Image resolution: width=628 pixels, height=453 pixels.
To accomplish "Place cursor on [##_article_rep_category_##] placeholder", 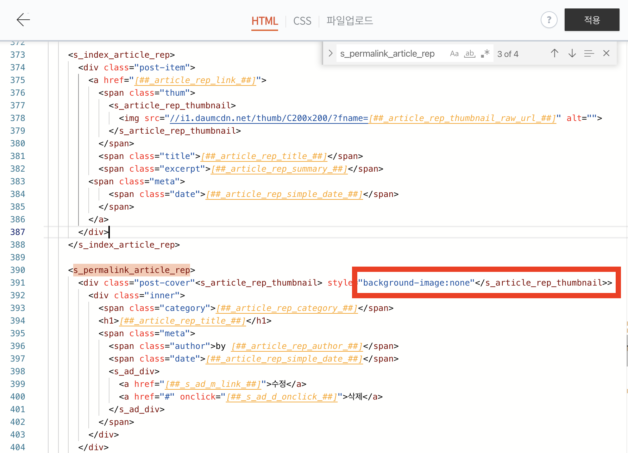I will click(287, 308).
